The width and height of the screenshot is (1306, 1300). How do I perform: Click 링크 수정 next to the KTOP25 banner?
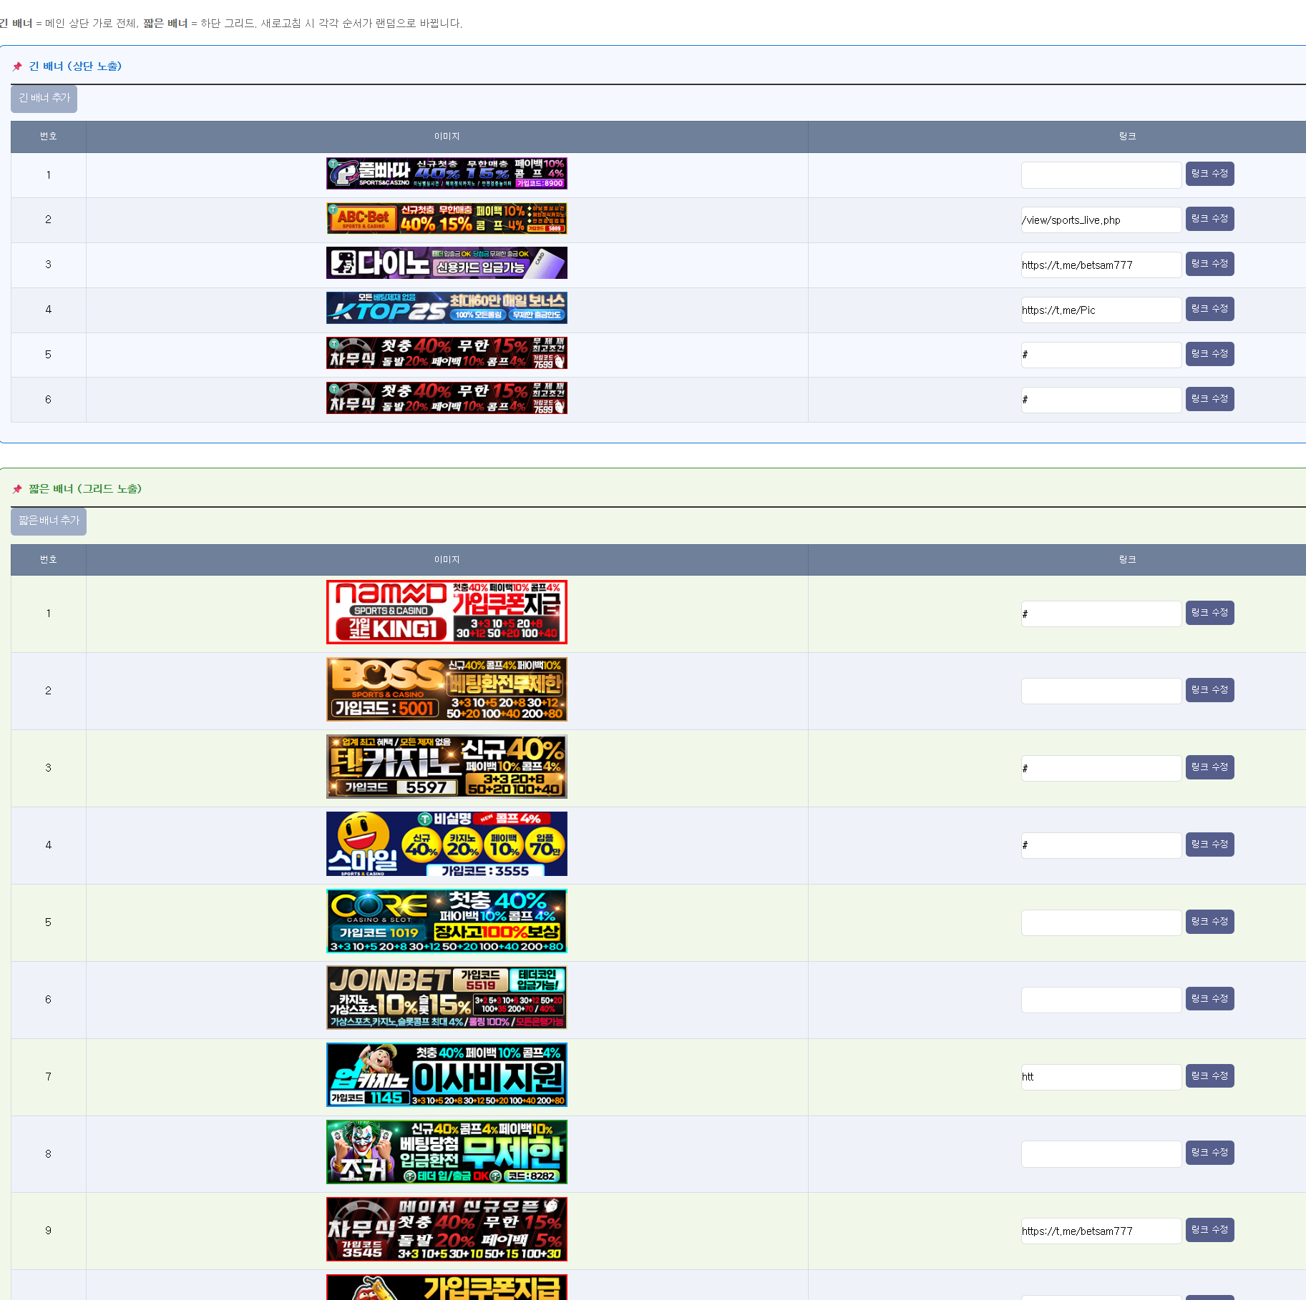1209,309
